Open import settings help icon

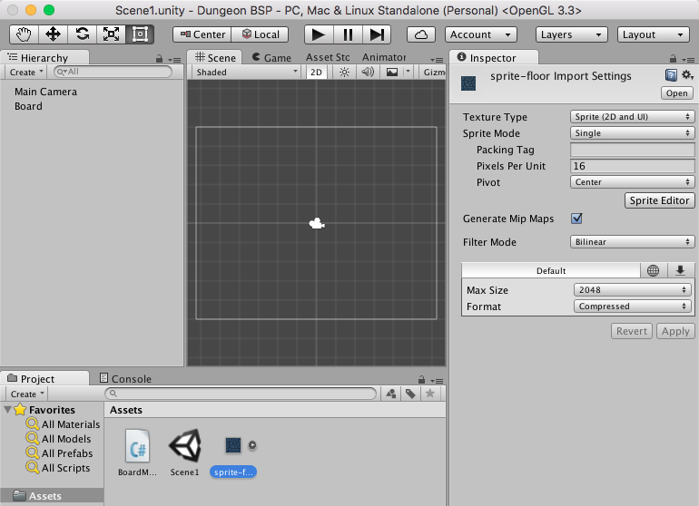click(x=671, y=75)
